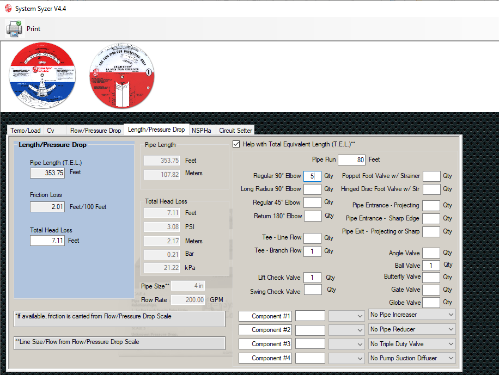Focus the Total Head Loss feet input
This screenshot has width=499, height=375.
pos(47,241)
